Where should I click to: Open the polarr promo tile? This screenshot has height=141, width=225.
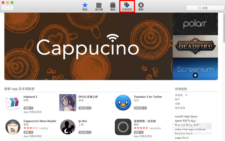click(x=195, y=24)
